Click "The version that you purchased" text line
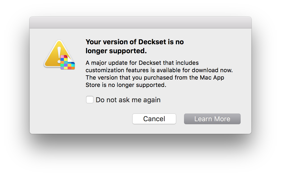Image resolution: width=281 pixels, height=176 pixels. pyautogui.click(x=155, y=78)
